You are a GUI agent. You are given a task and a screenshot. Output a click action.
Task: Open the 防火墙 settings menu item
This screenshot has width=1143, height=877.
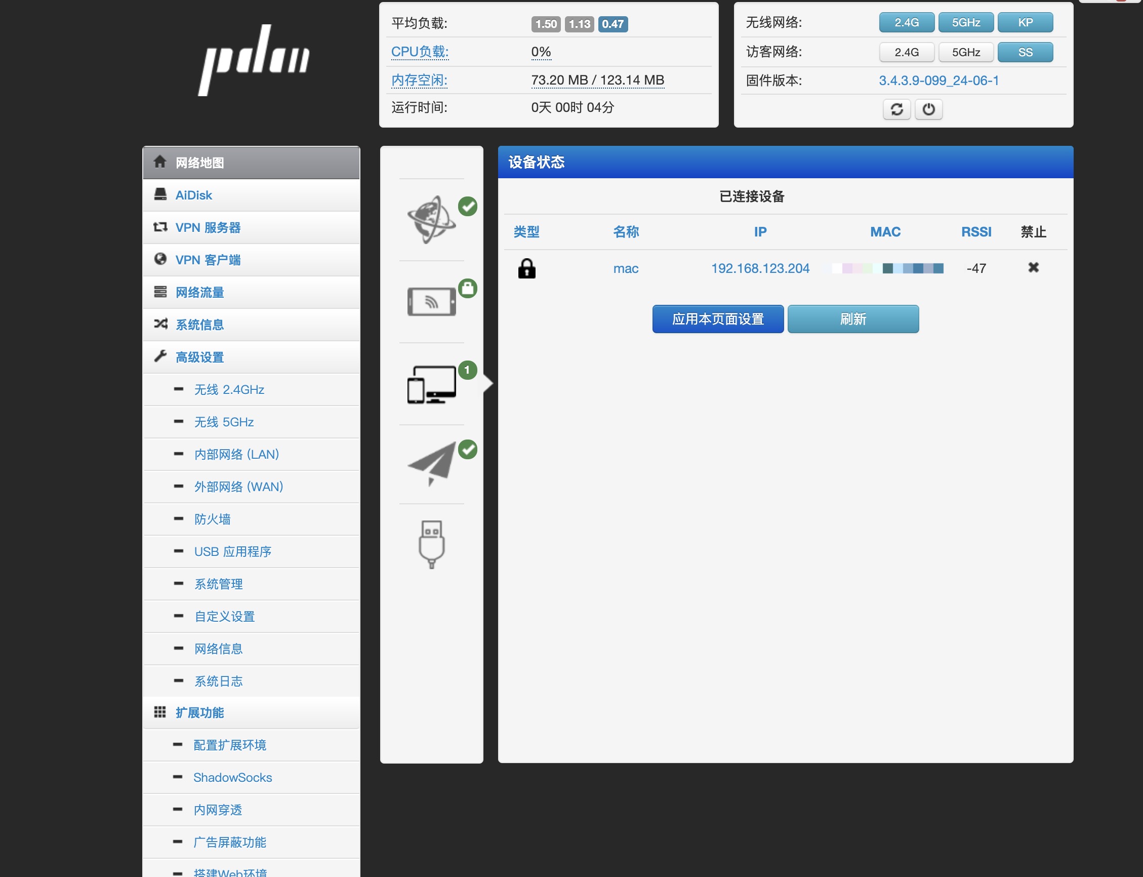pos(212,519)
